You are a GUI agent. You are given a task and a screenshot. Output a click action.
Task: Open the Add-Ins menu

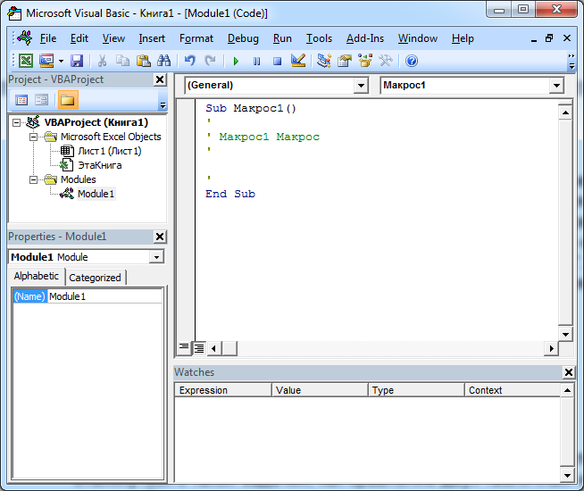pyautogui.click(x=365, y=38)
